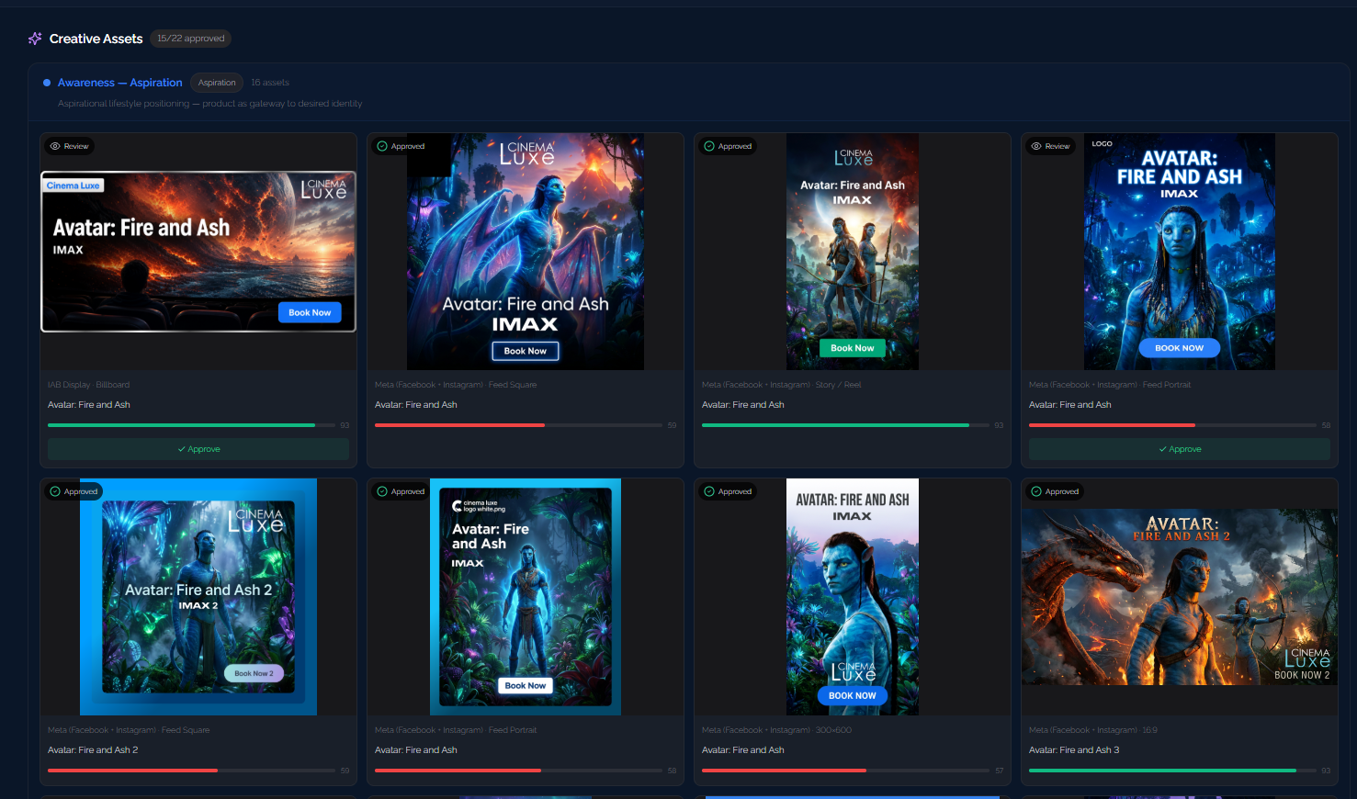Screen dimensions: 1357x799
Task: Open the Awareness — Aspiration group heading
Action: 119,83
